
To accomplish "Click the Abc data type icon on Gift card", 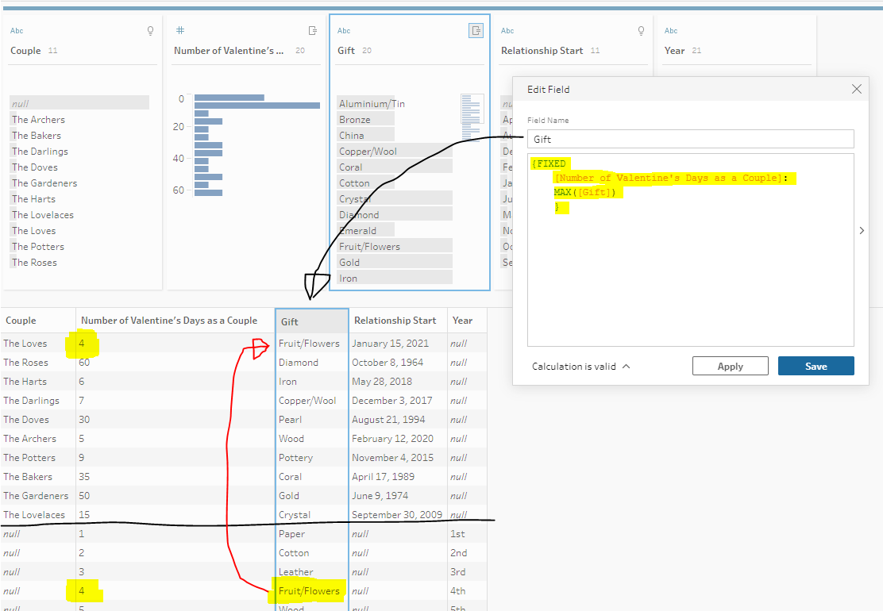I will [344, 31].
